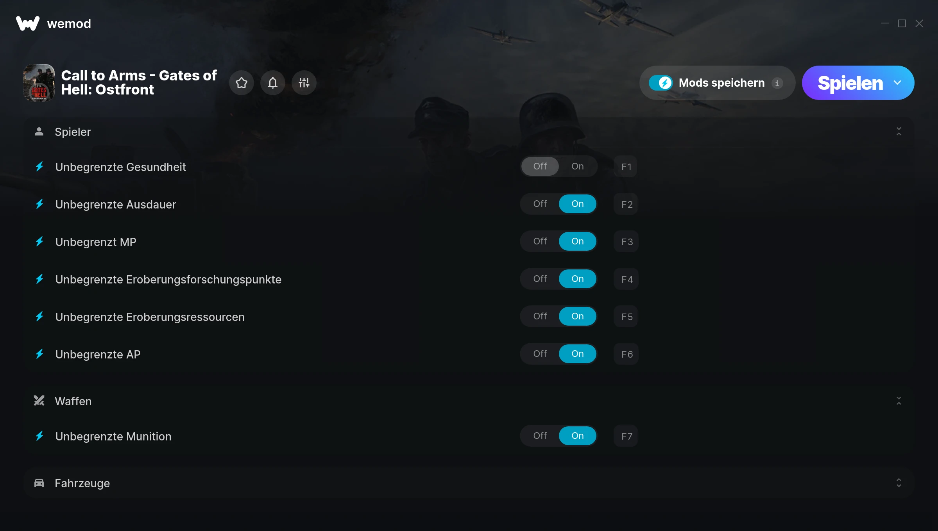Open the Spielen dropdown arrow
Viewport: 938px width, 531px height.
897,83
